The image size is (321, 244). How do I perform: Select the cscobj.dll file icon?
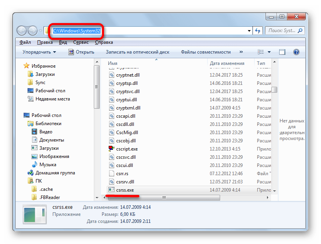pos(111,141)
